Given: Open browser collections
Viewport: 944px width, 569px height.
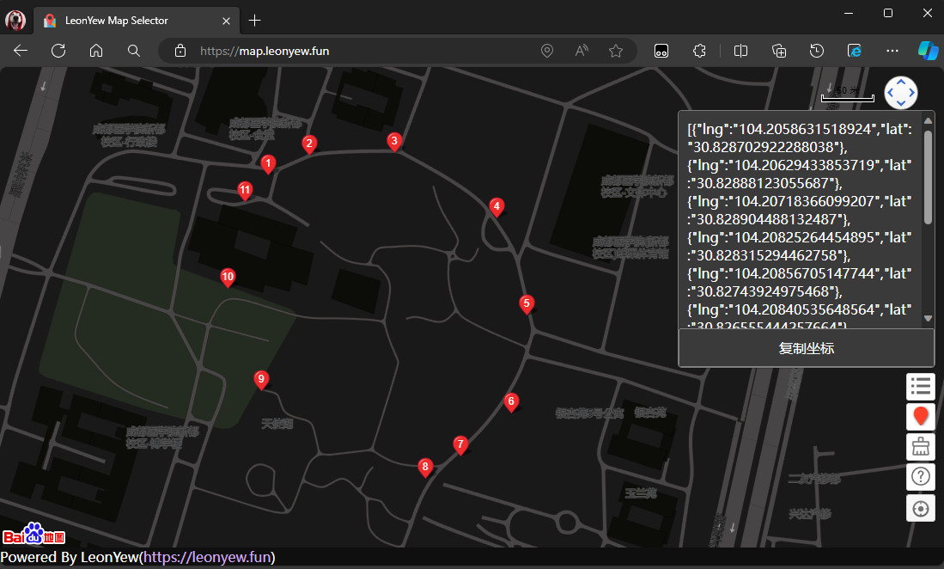Looking at the screenshot, I should 779,52.
